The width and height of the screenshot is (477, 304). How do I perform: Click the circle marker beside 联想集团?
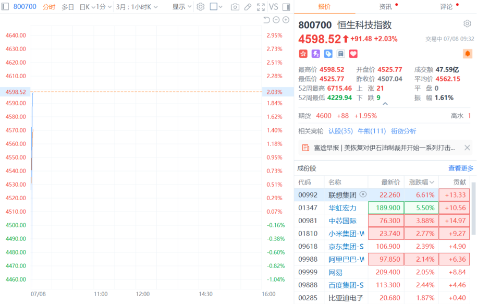point(363,194)
